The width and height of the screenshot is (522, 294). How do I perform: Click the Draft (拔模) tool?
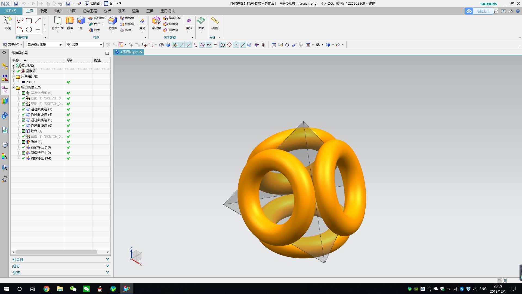(x=125, y=30)
